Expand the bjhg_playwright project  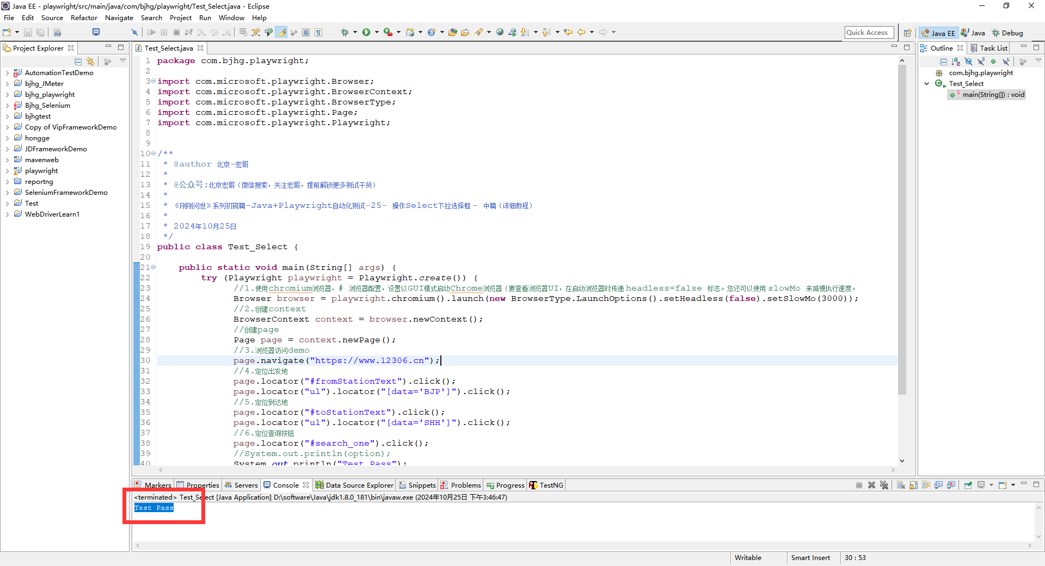(x=7, y=95)
